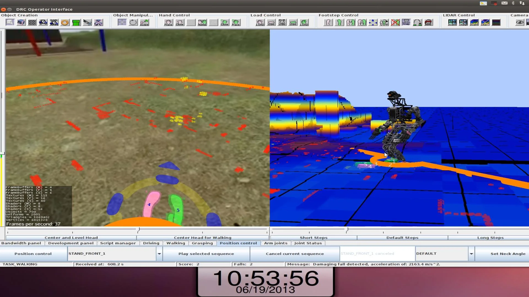Screen dimensions: 529x297
Task: Toggle the Camera eye visibility icon
Action: tap(520, 23)
